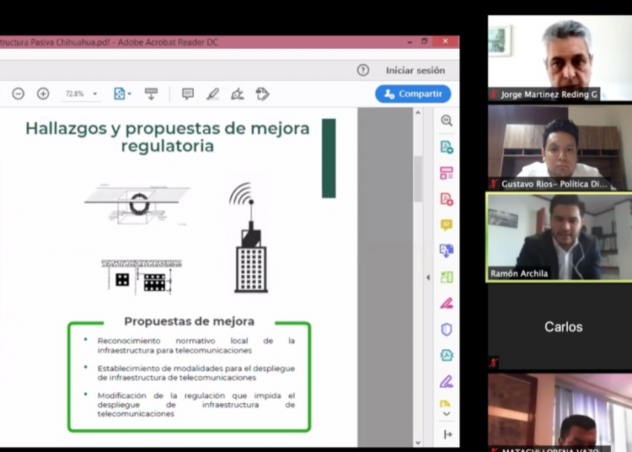This screenshot has width=632, height=452.
Task: Open the help question mark icon
Action: pos(363,70)
